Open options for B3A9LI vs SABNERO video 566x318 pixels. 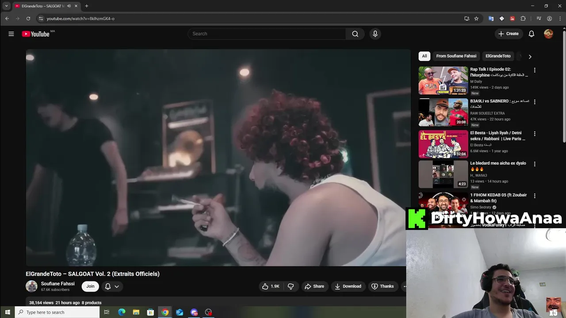click(x=535, y=102)
